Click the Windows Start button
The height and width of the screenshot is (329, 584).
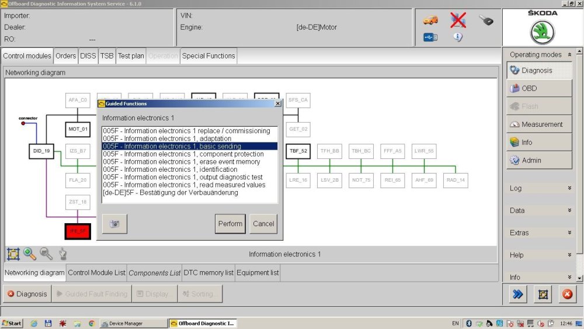(x=12, y=323)
